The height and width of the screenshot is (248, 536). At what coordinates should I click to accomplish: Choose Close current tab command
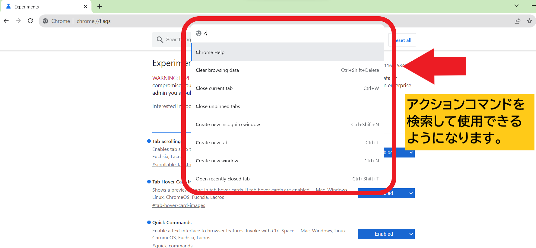point(287,88)
